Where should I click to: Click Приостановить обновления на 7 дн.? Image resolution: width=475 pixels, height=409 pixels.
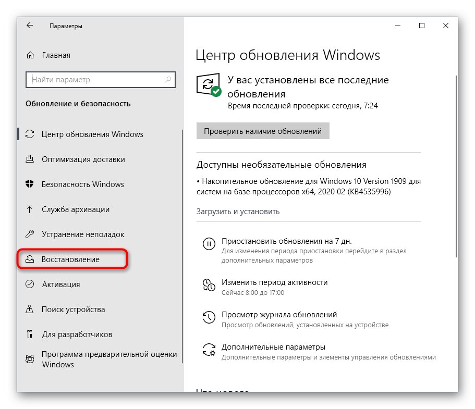pos(287,241)
